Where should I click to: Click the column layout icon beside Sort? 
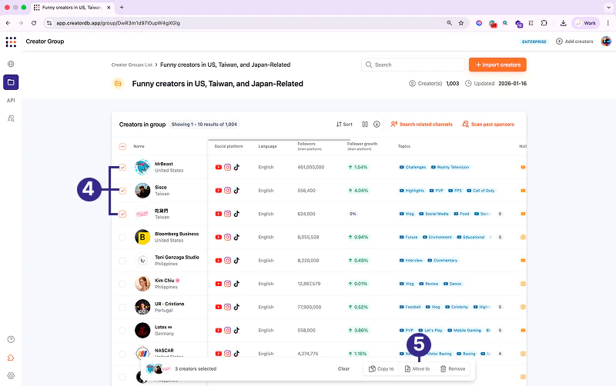click(365, 125)
